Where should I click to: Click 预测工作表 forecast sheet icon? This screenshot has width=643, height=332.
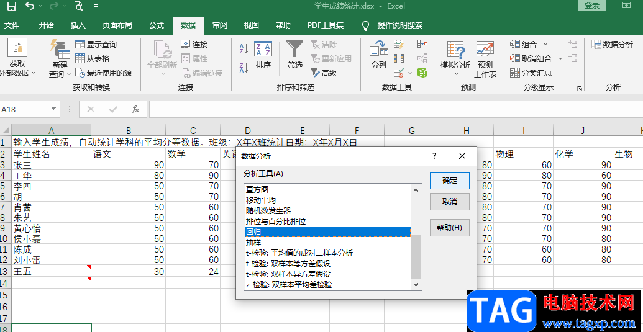(x=485, y=49)
